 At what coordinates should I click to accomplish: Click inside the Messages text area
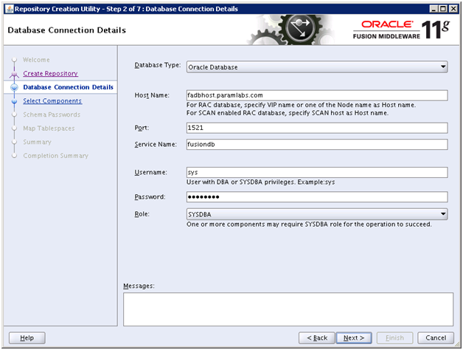pyautogui.click(x=288, y=309)
